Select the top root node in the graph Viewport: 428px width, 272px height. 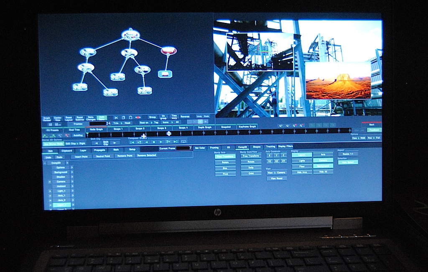[x=131, y=35]
